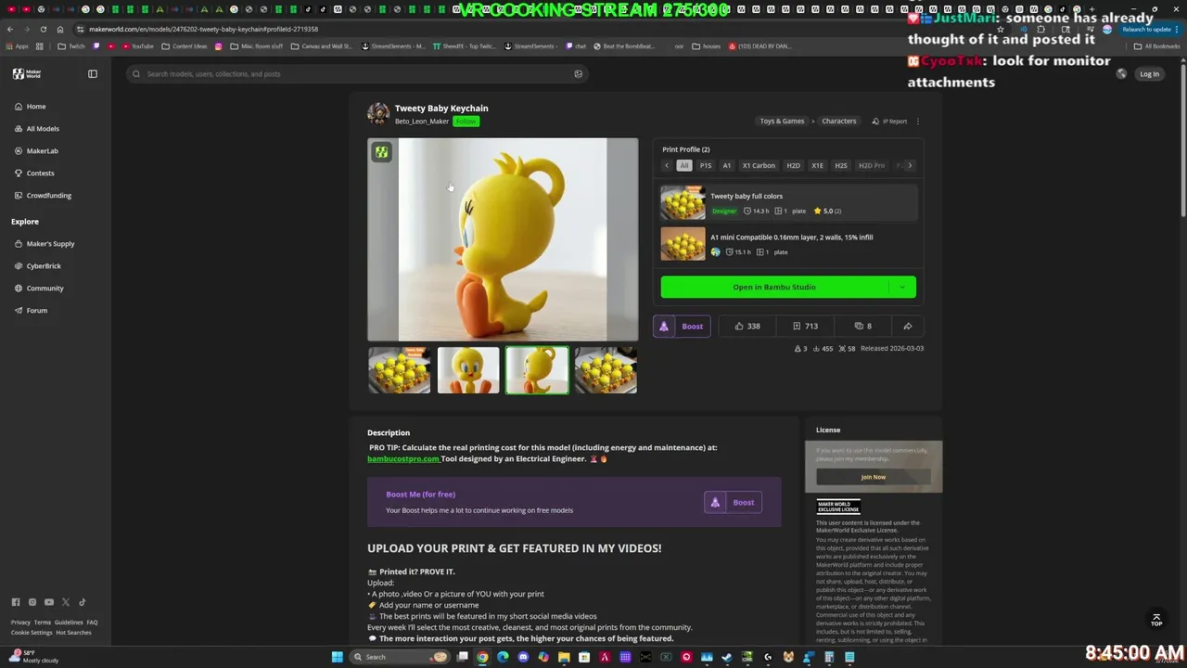Click the image search icon in search bar
Viewport: 1187px width, 668px height.
point(579,73)
